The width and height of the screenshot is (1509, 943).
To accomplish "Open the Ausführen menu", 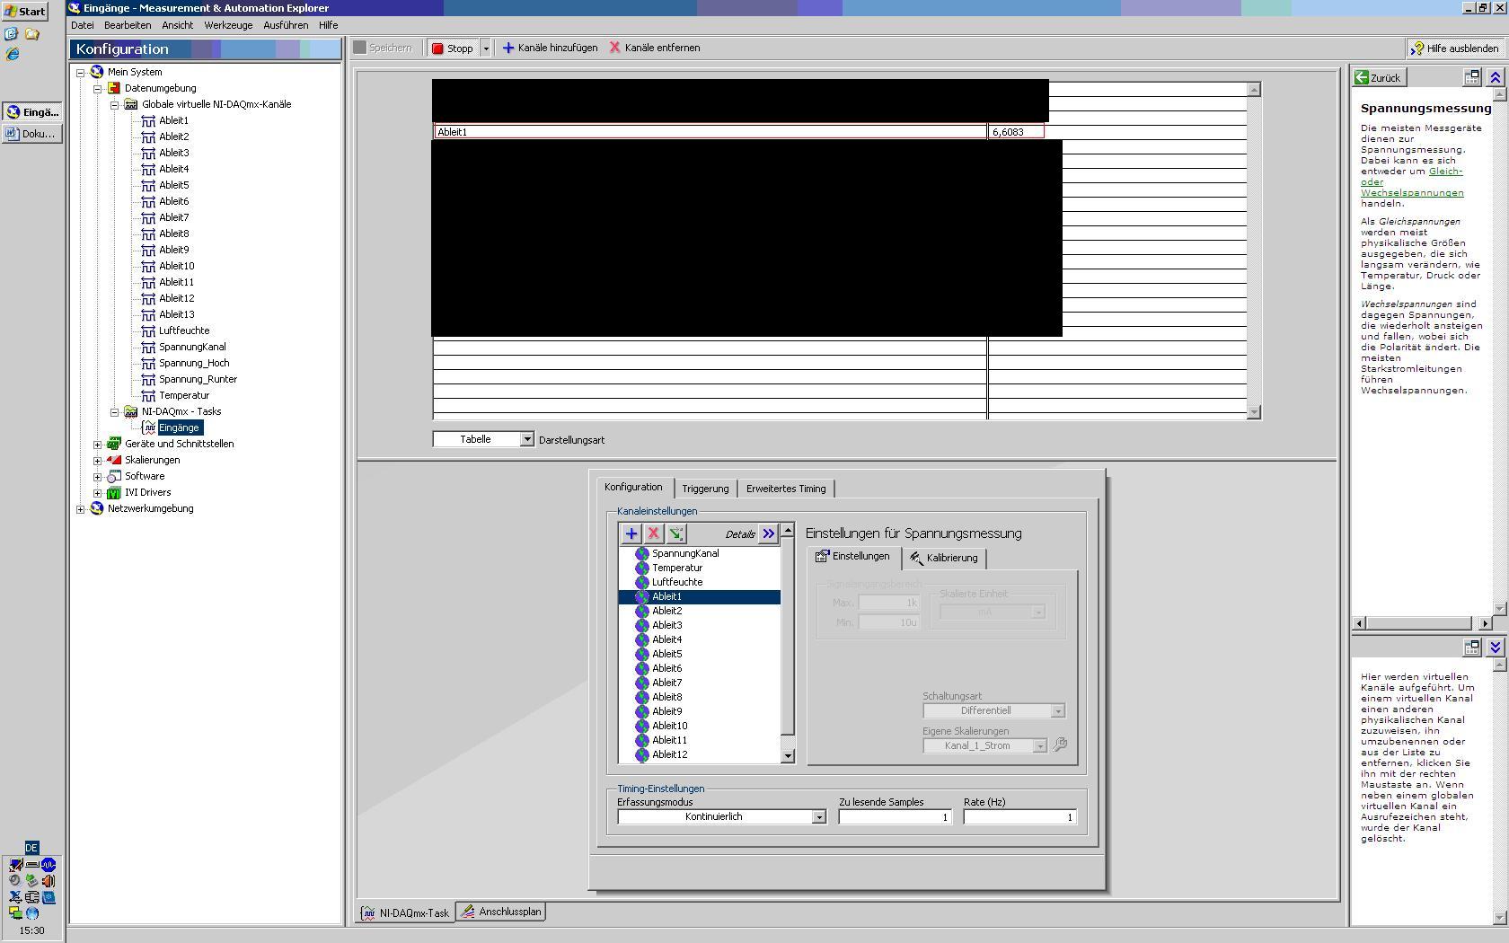I will [x=286, y=25].
